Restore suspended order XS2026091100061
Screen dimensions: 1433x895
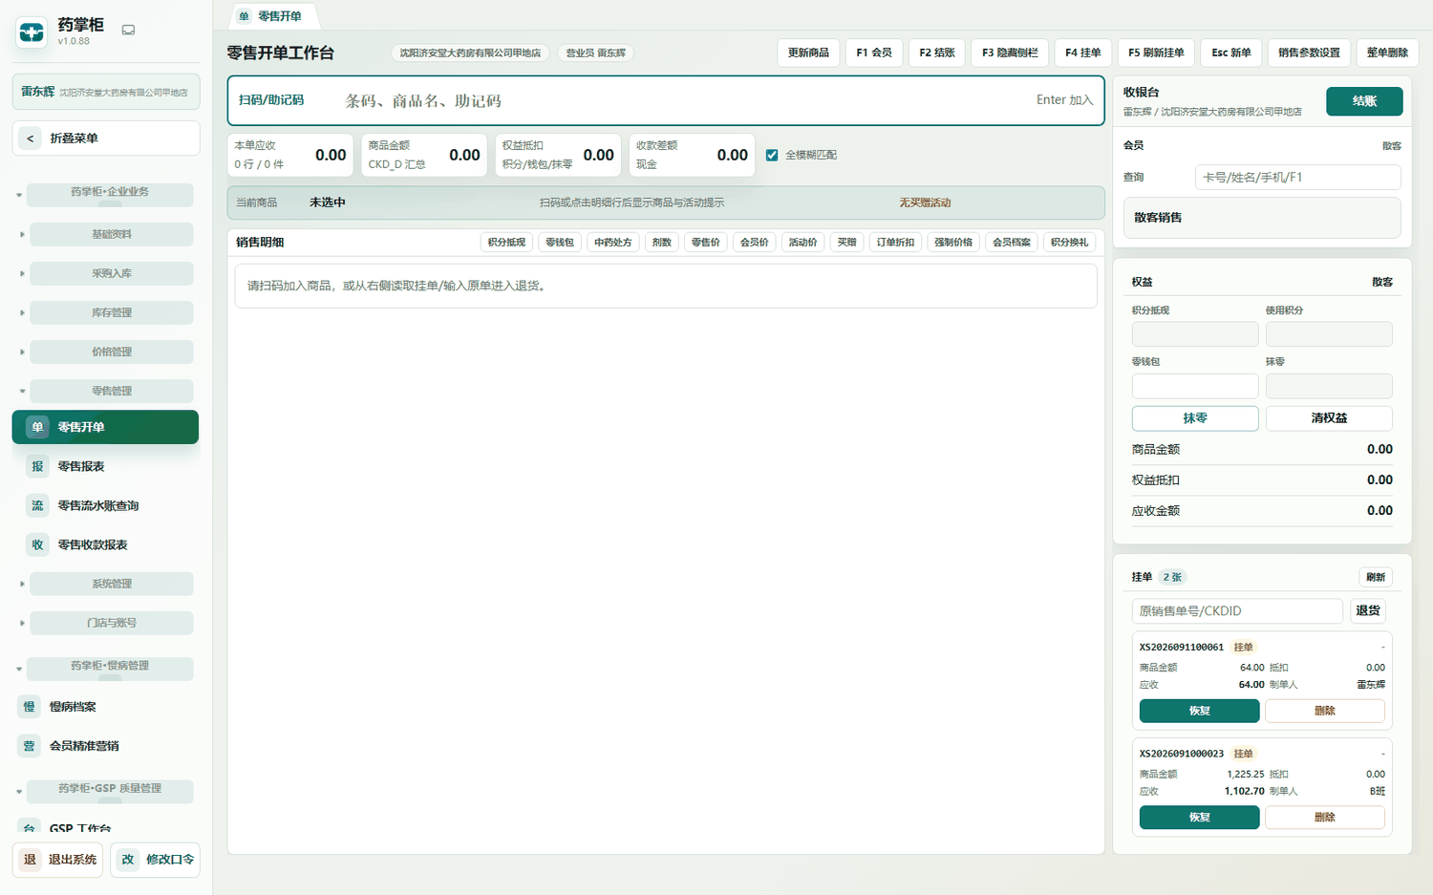[1199, 711]
